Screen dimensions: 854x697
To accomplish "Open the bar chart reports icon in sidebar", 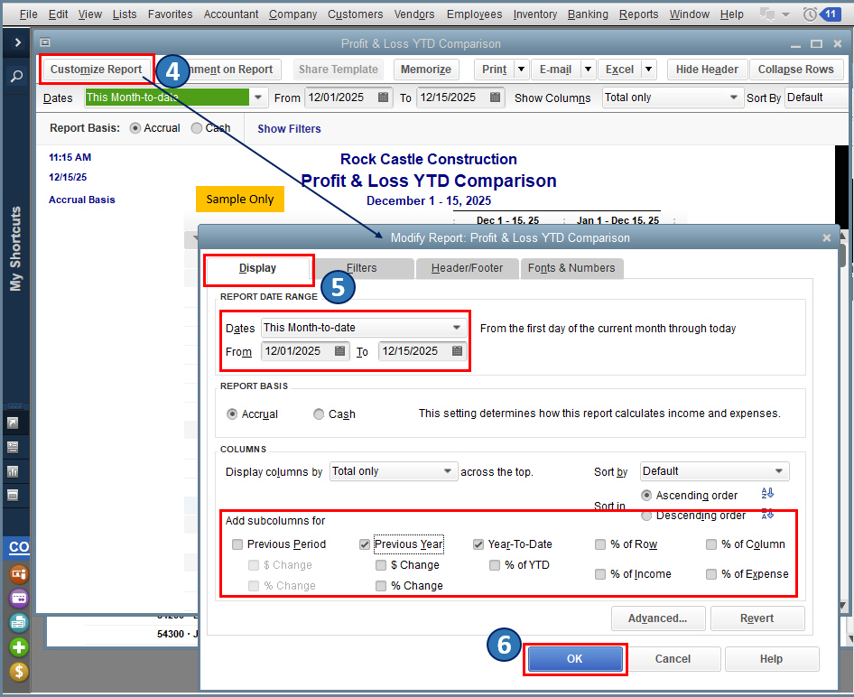I will (13, 471).
